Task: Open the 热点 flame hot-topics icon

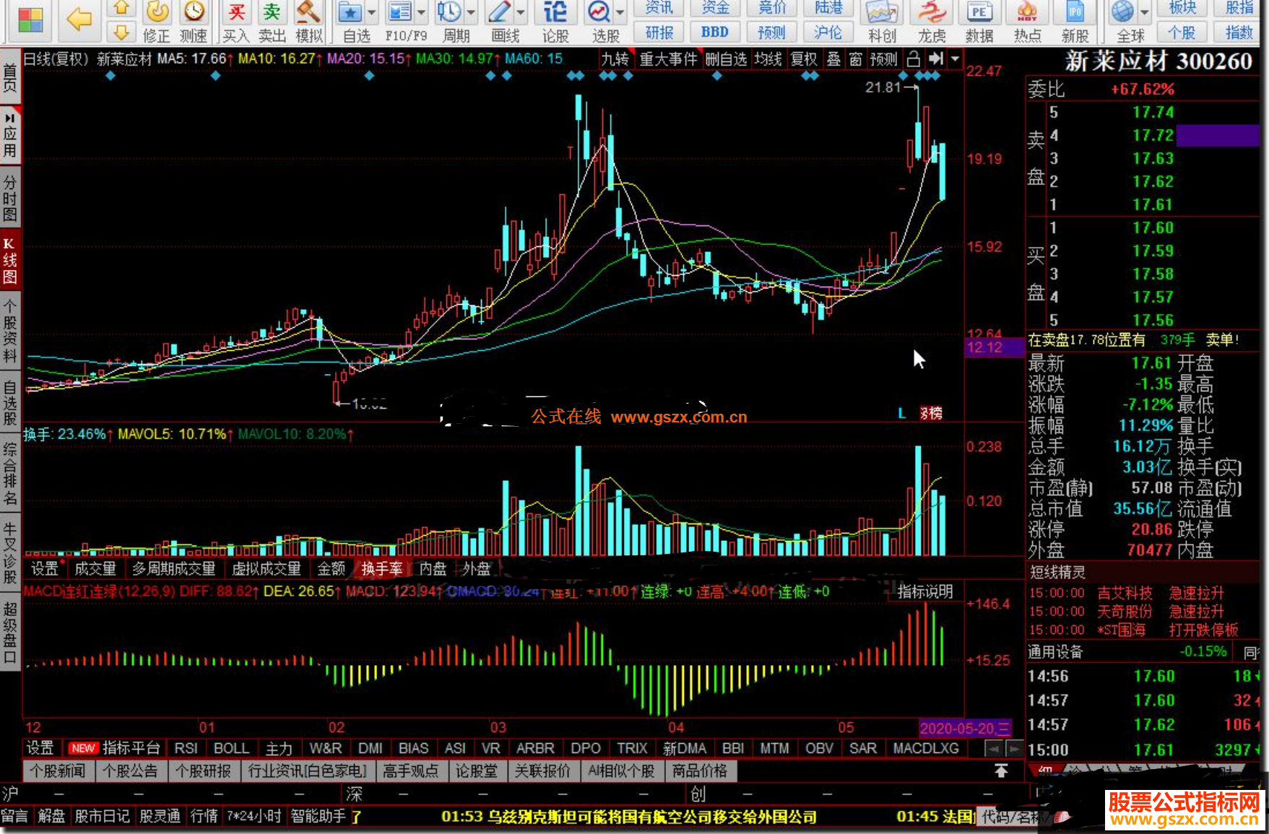Action: point(1027,14)
